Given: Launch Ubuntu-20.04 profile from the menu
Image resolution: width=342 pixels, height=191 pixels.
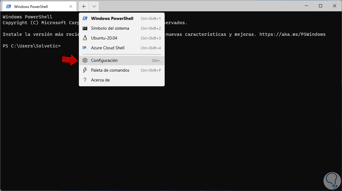Looking at the screenshot, I should [x=104, y=38].
